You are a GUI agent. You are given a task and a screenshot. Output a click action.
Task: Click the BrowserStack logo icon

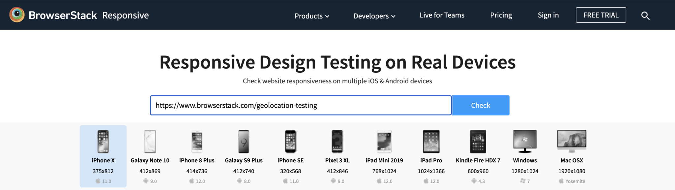[17, 15]
